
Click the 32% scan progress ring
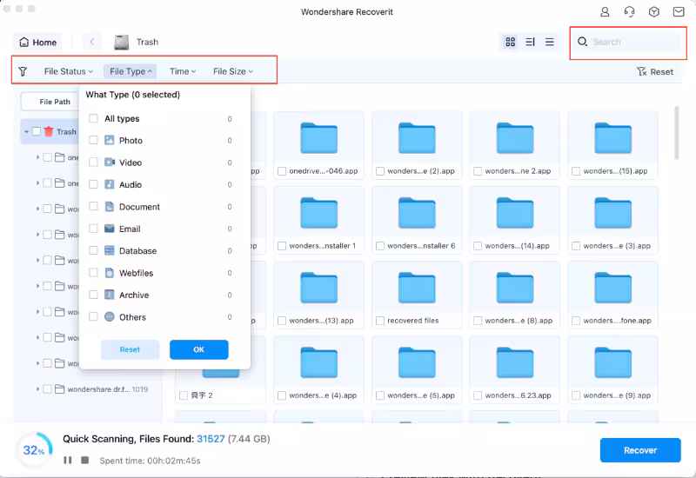(34, 450)
